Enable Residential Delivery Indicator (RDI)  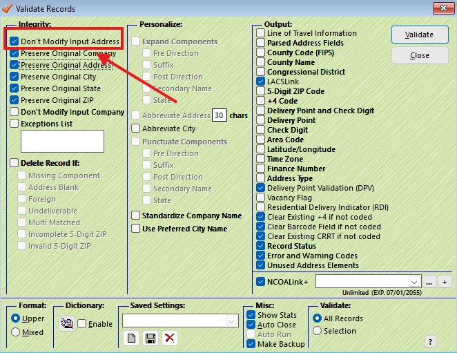tap(260, 207)
